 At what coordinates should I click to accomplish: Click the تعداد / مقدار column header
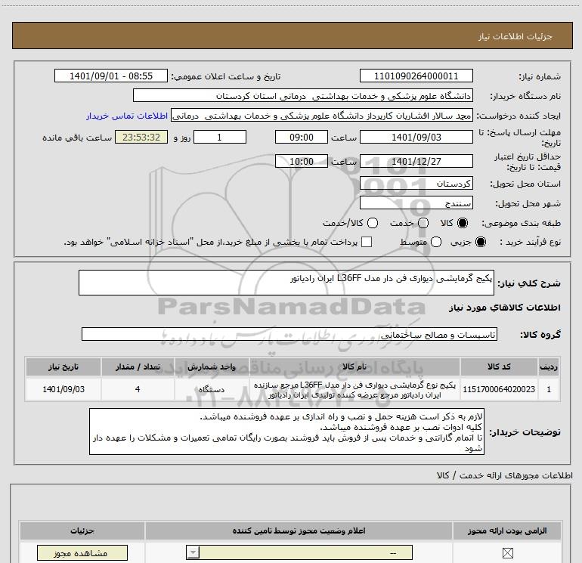pos(138,367)
